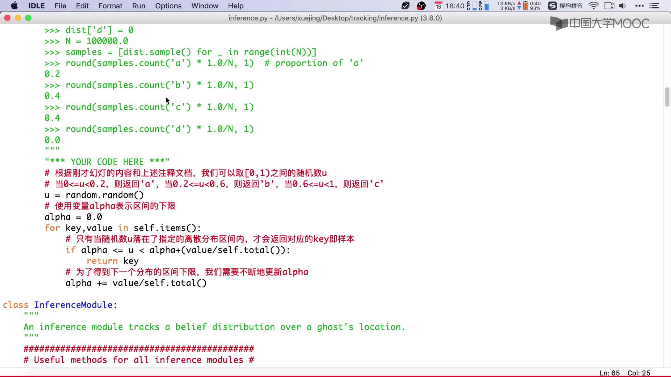
Task: Click the 'Col: 25' status bar indicator
Action: pyautogui.click(x=639, y=373)
